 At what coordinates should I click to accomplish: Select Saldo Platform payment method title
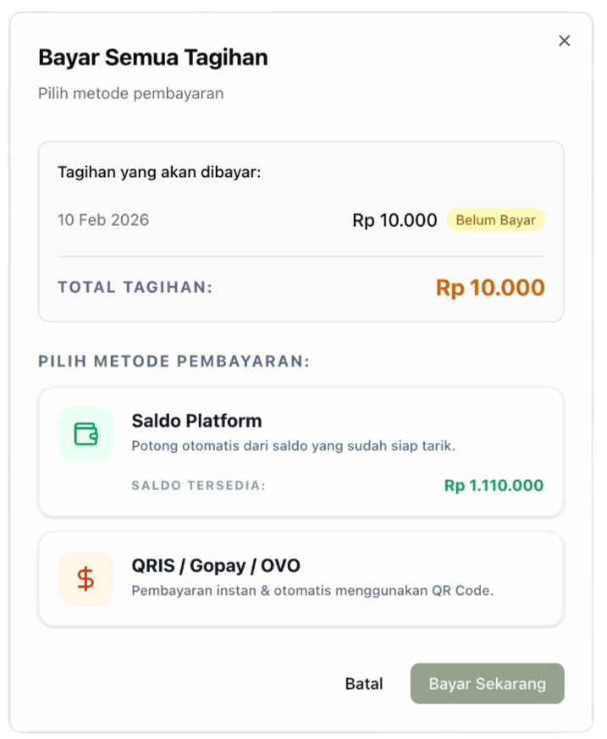(x=196, y=421)
